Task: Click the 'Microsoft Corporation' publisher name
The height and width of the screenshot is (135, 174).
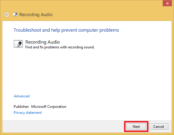Action: [49, 107]
